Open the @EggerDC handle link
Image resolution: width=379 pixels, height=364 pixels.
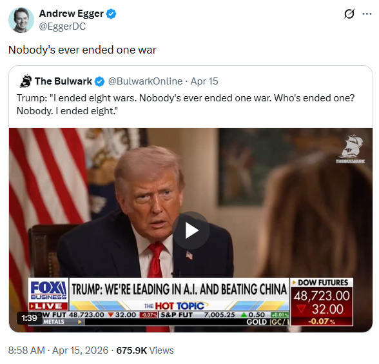[63, 26]
